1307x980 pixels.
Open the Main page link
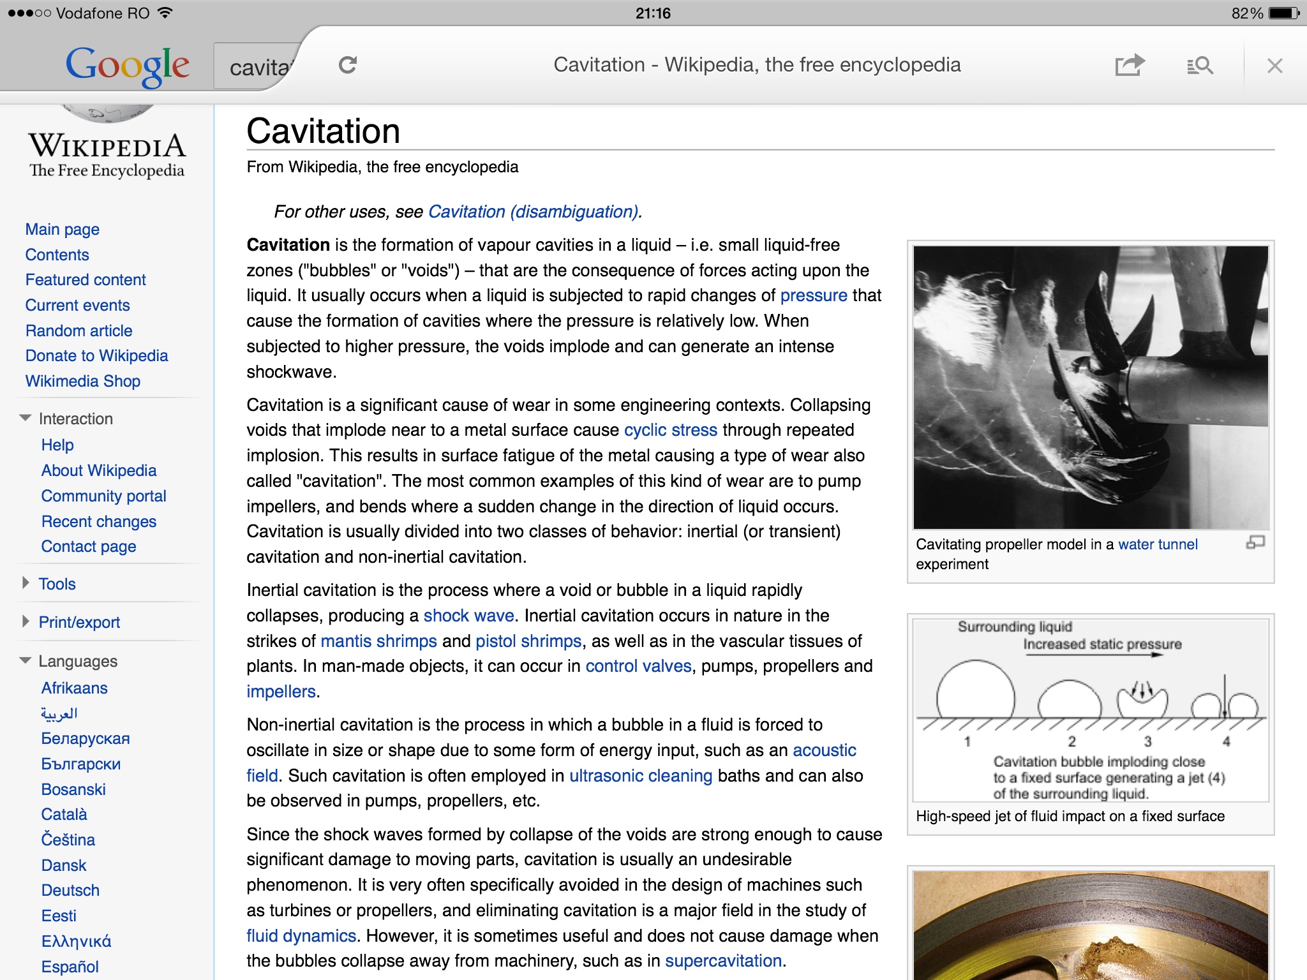[x=63, y=229]
